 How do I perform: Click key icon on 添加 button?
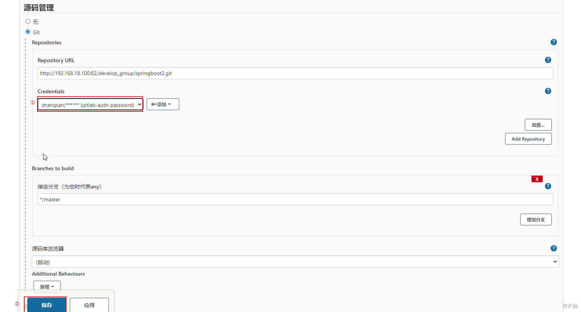coord(154,104)
